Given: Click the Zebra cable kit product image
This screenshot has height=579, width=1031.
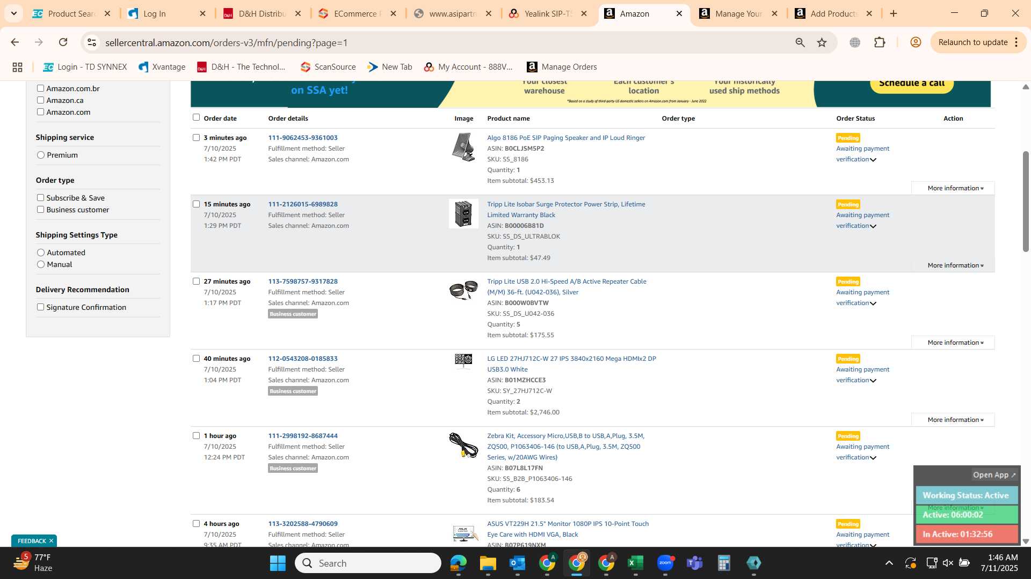Looking at the screenshot, I should [463, 445].
